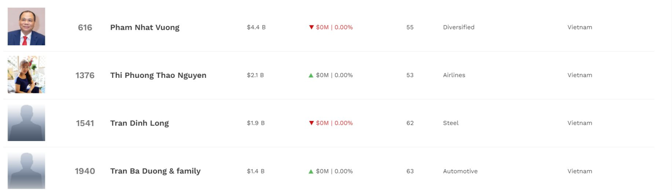Click rank number 1376

click(x=85, y=75)
